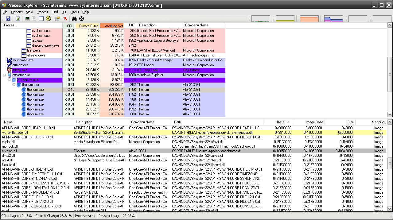Collapse the thorium.exe PID 952 node
The width and height of the screenshot is (393, 220).
14,85
